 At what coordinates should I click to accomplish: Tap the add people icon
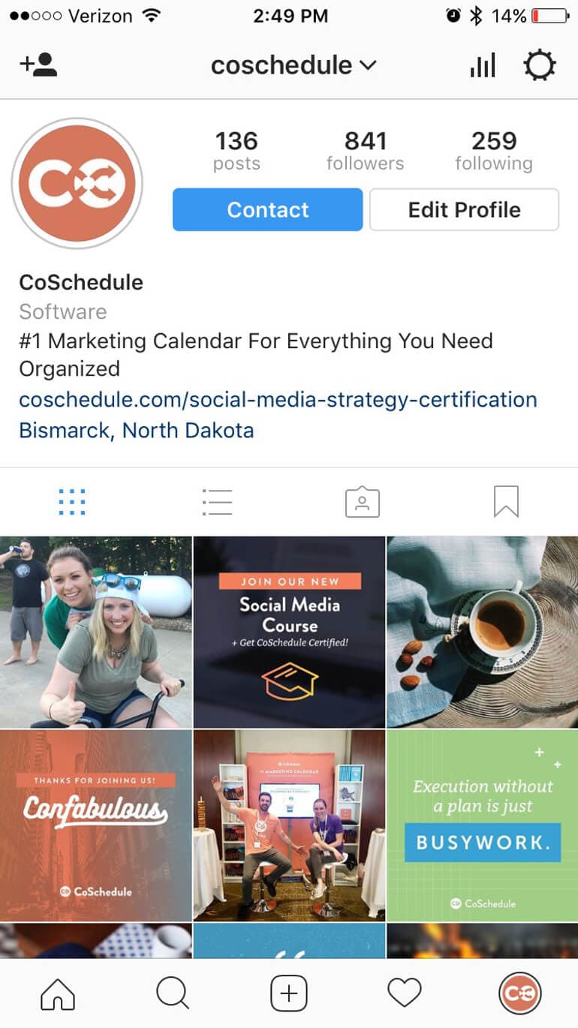coord(38,65)
